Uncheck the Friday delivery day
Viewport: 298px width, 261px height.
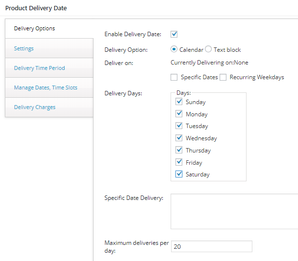click(x=179, y=162)
